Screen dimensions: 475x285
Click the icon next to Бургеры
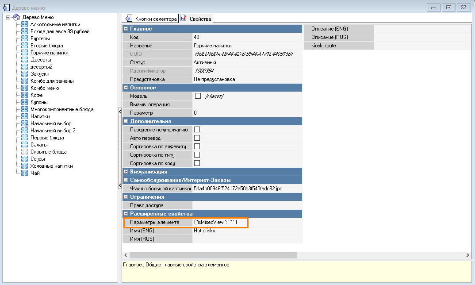click(x=25, y=39)
